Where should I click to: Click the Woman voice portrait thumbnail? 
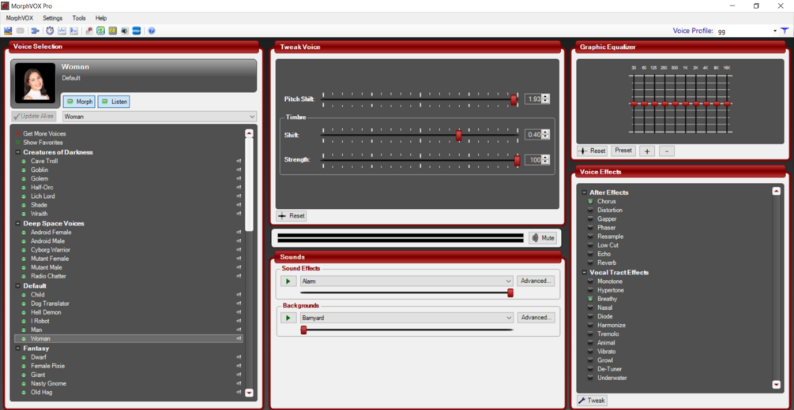pos(35,83)
